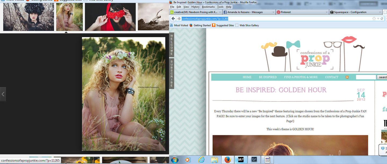The image size is (387, 164).
Task: Click the golden hour post photo
Action: coord(290,145)
